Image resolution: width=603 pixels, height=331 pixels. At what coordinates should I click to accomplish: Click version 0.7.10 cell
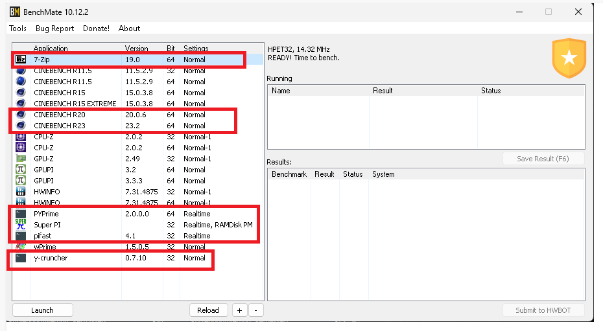point(136,258)
